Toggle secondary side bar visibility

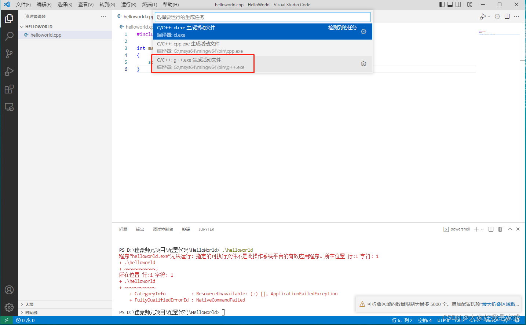point(458,4)
